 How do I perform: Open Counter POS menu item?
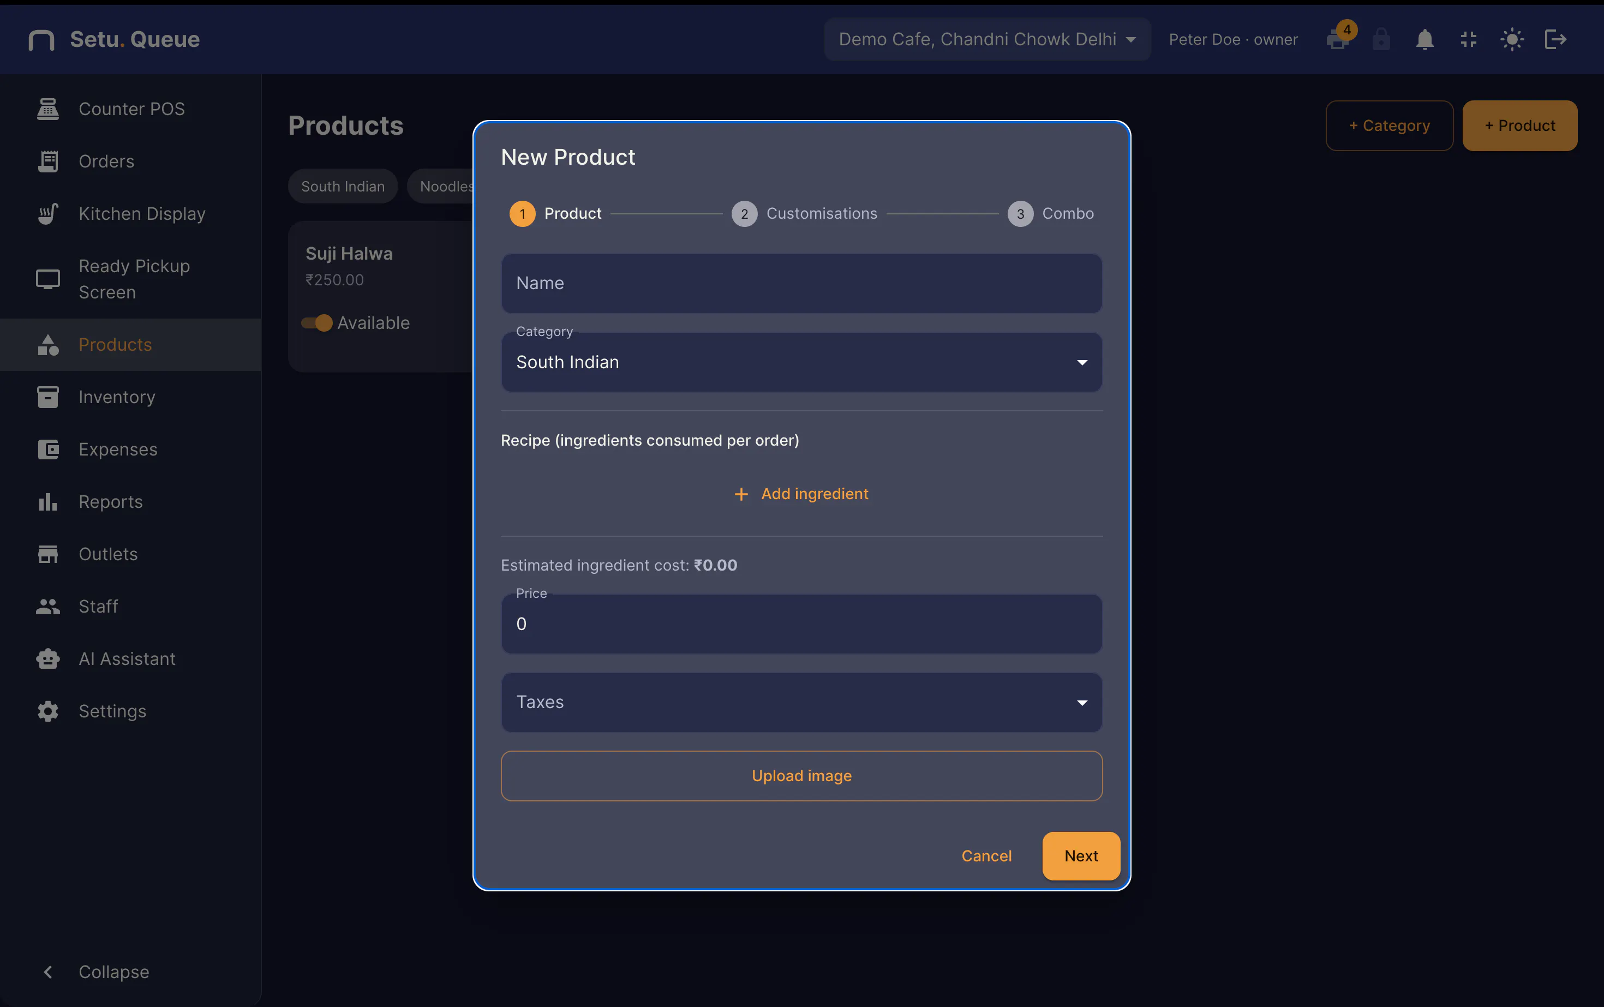pyautogui.click(x=130, y=109)
